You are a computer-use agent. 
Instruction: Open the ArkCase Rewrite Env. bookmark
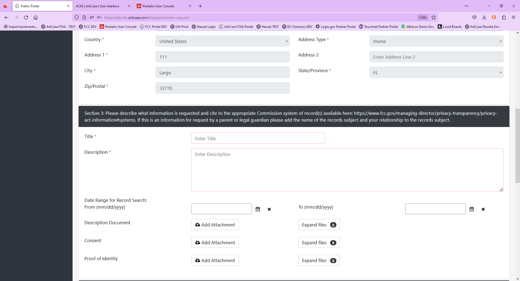(x=482, y=27)
